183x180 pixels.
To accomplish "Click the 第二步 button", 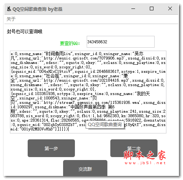I will click(x=134, y=148).
